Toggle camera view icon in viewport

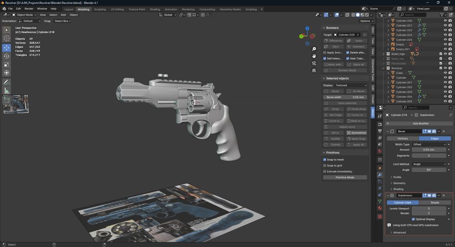click(x=314, y=63)
